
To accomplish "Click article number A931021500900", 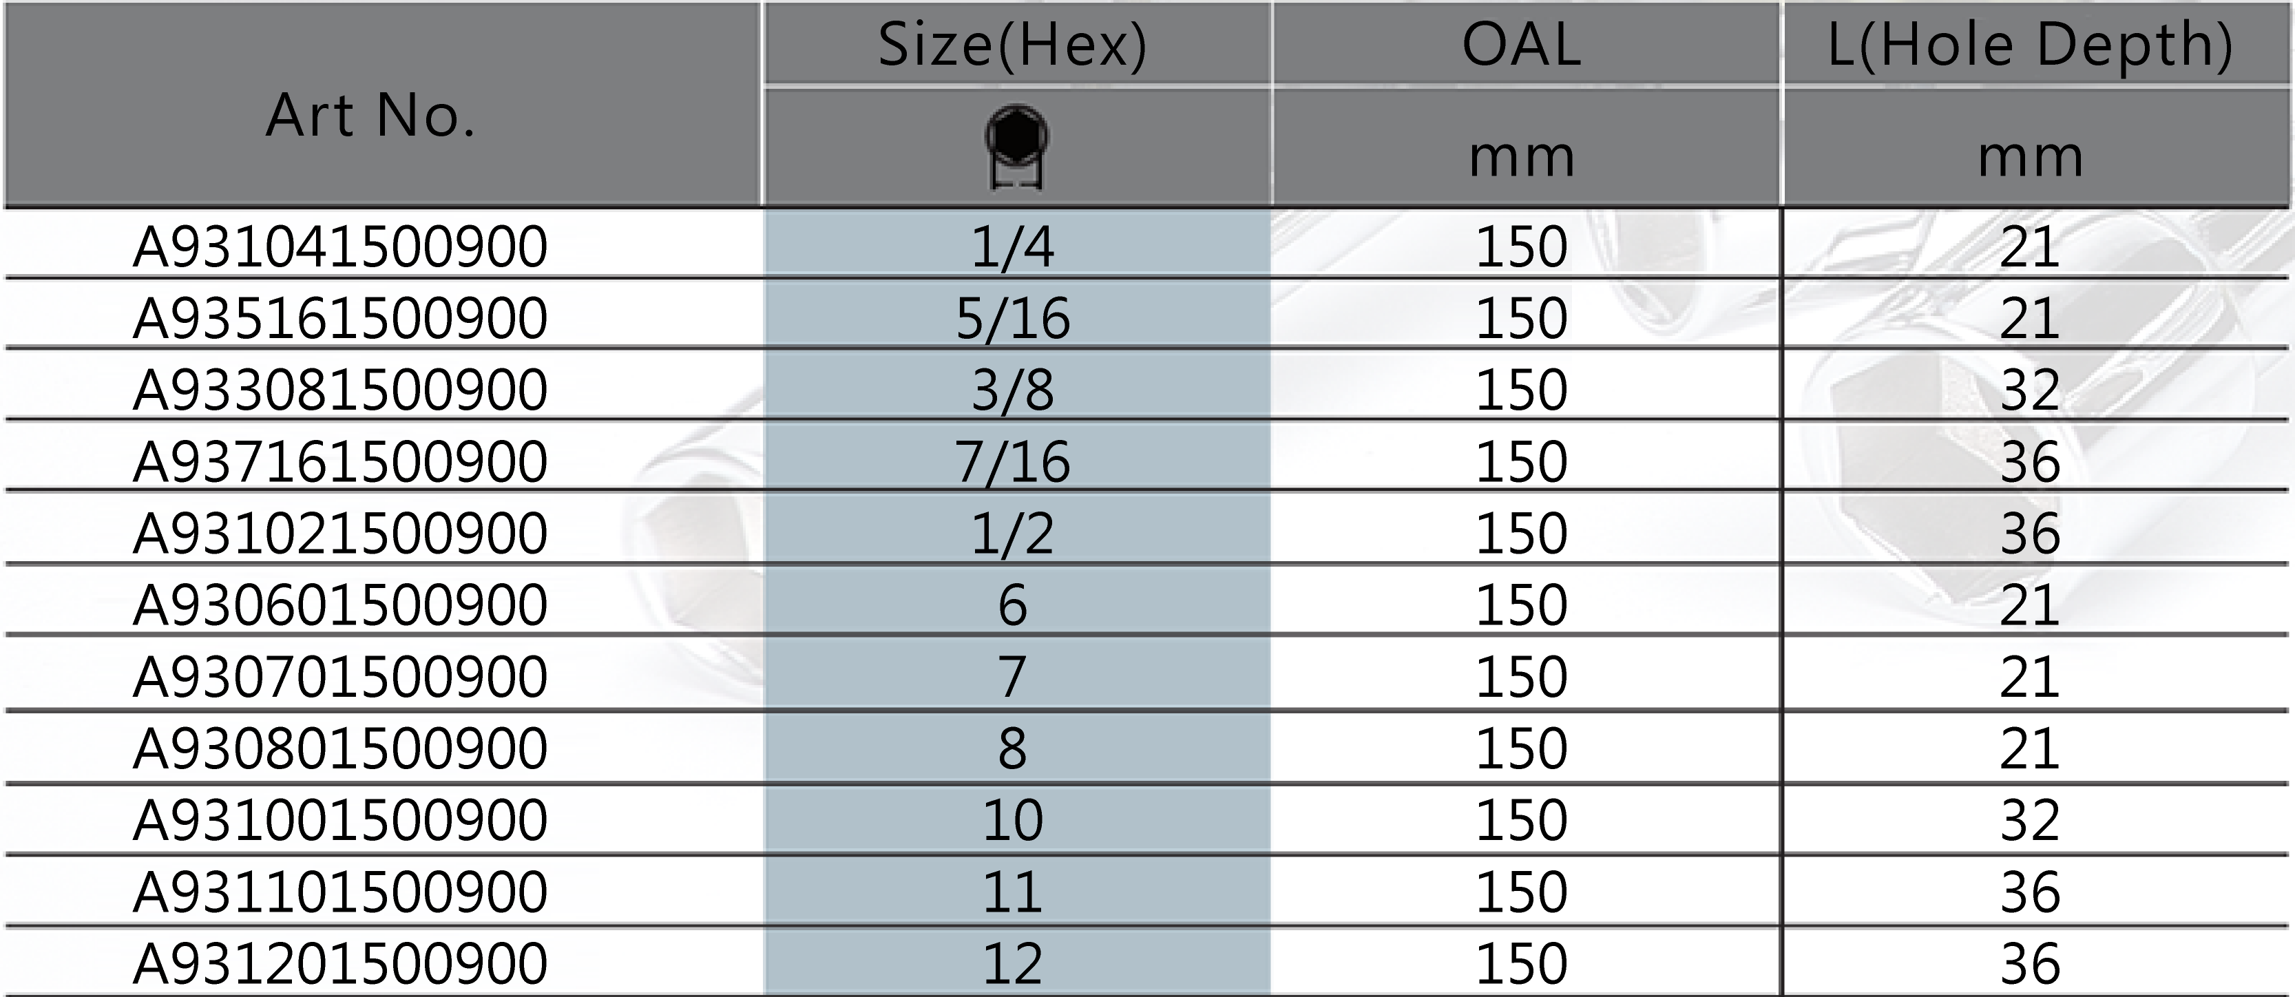I will click(340, 533).
